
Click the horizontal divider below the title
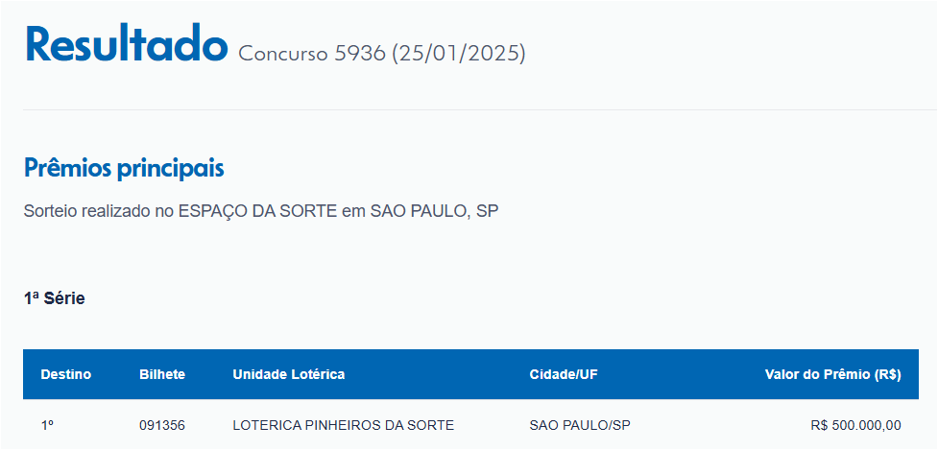click(x=480, y=110)
